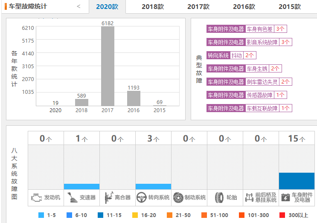The height and width of the screenshot is (223, 317).
Task: Click the steering wheel icon for 转向系统
Action: pos(141,197)
